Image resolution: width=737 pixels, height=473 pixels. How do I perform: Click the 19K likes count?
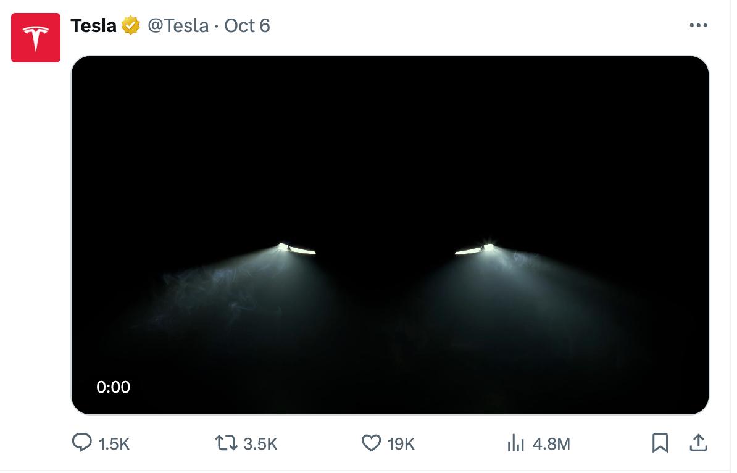402,443
